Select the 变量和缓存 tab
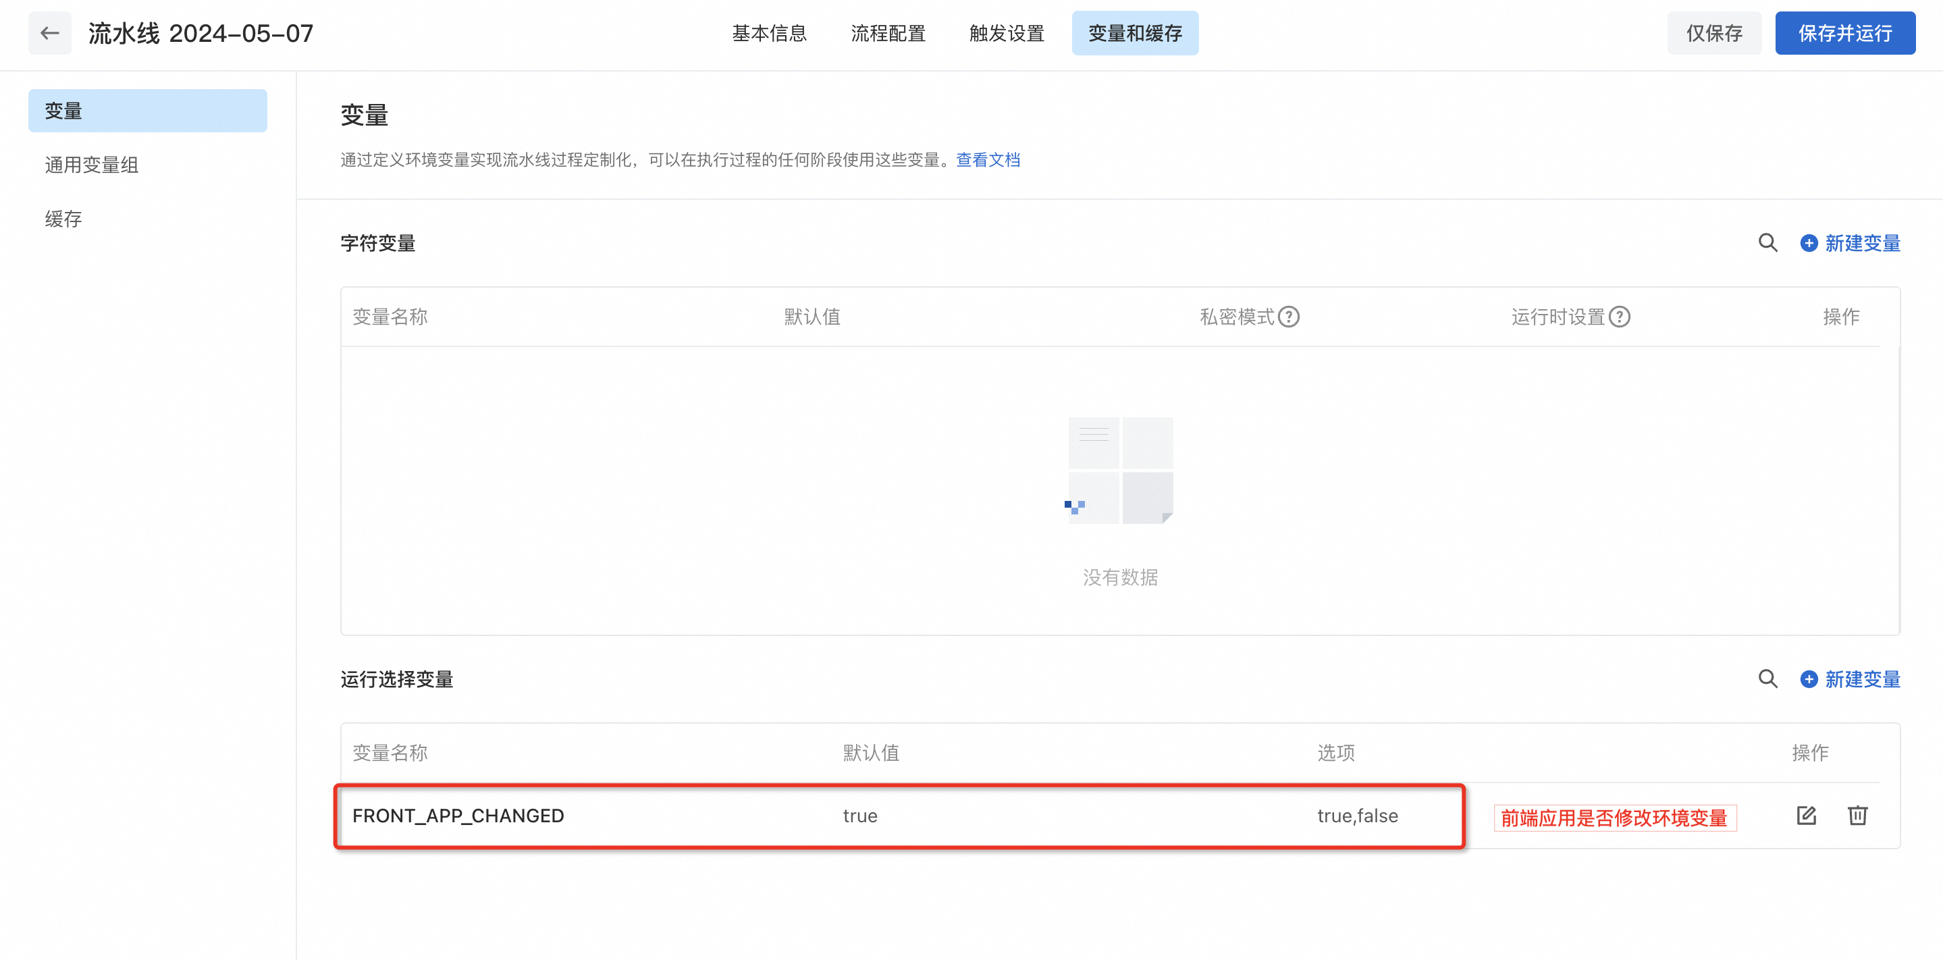 tap(1135, 33)
